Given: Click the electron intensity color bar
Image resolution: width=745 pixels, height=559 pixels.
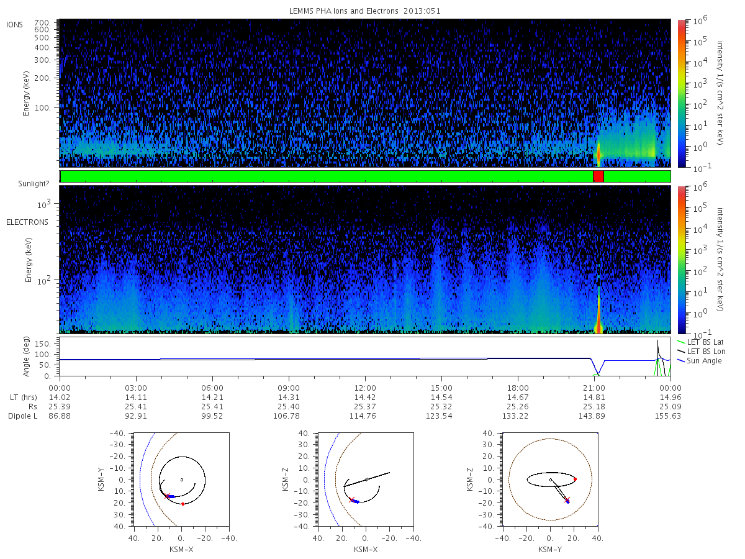Looking at the screenshot, I should 681,259.
